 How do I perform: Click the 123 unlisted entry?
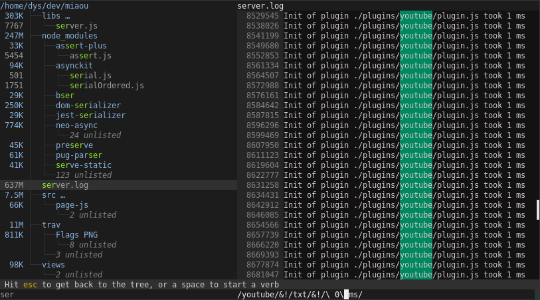pos(84,175)
